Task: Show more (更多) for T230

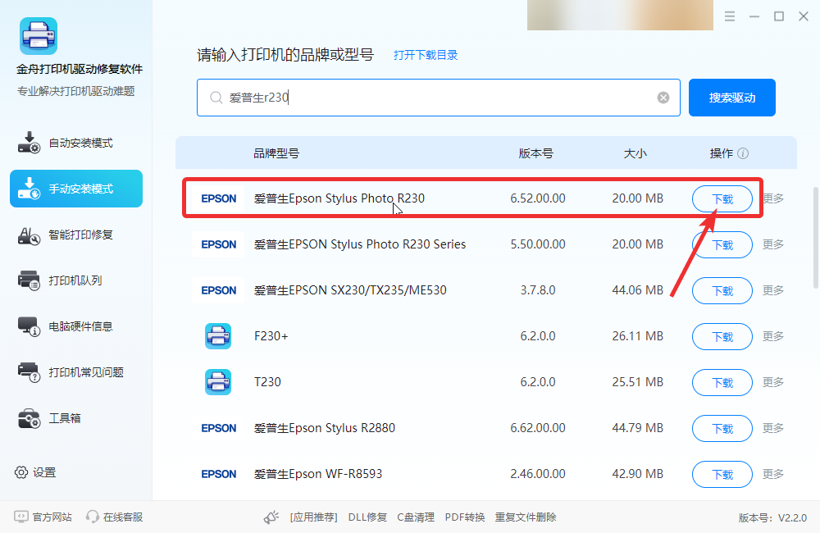Action: coord(773,382)
